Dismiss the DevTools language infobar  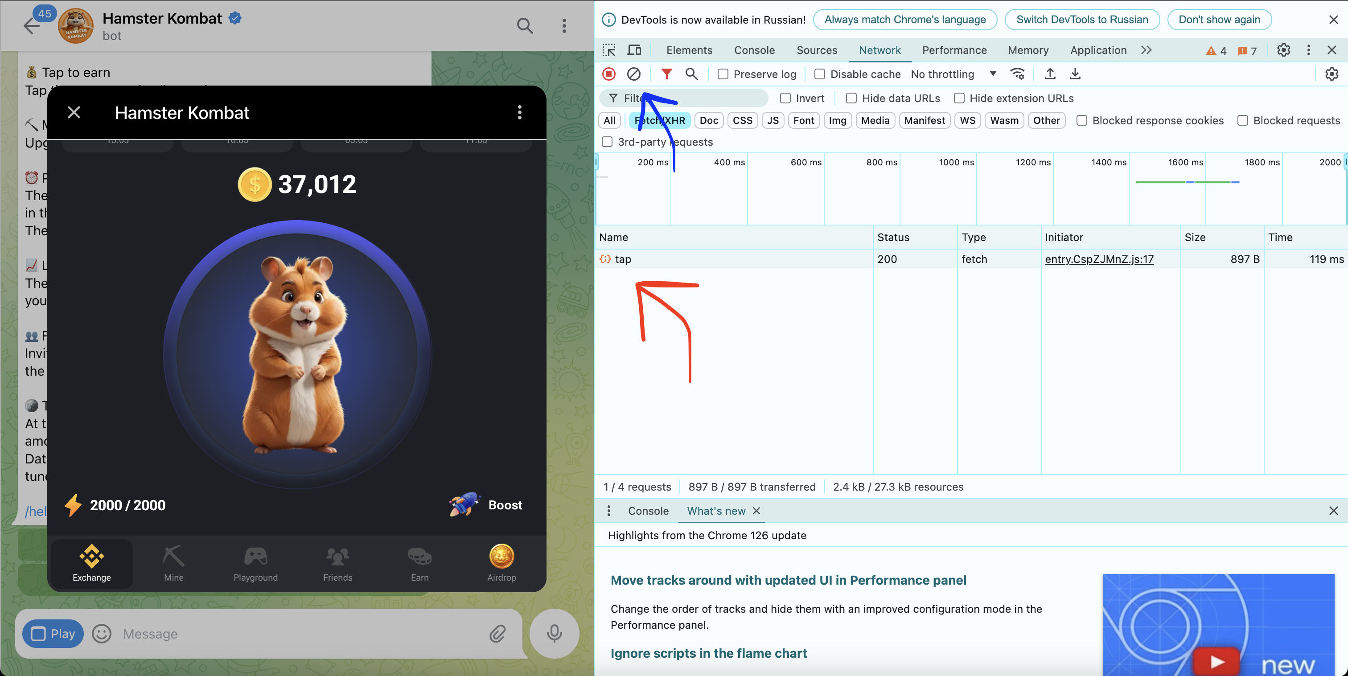[1333, 20]
